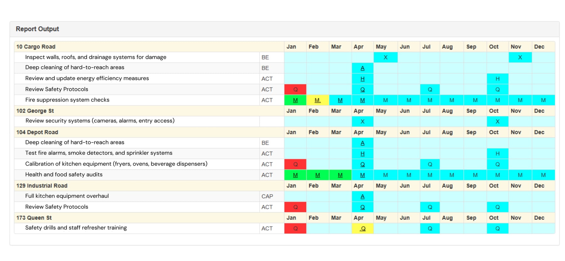Open the red January Q cell for 129 Industrial Road Review Safety Protocols
Viewport: 565px width, 261px height.
pos(295,207)
